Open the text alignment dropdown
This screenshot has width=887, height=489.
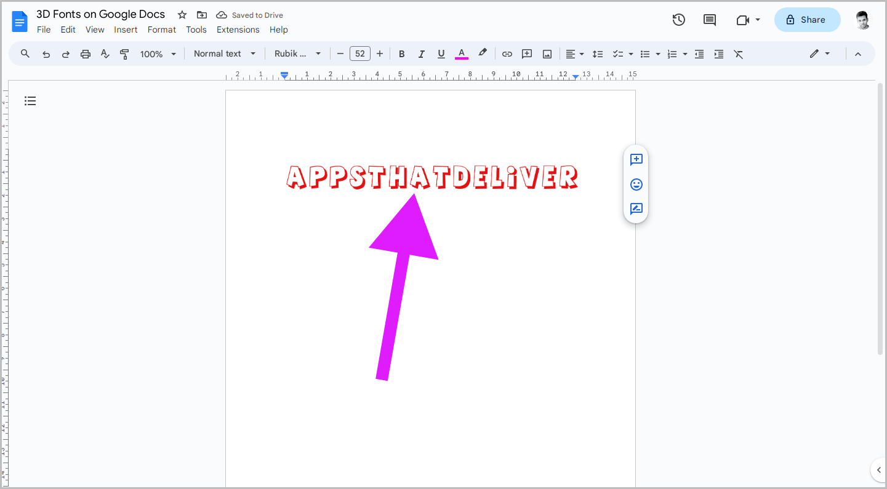574,54
